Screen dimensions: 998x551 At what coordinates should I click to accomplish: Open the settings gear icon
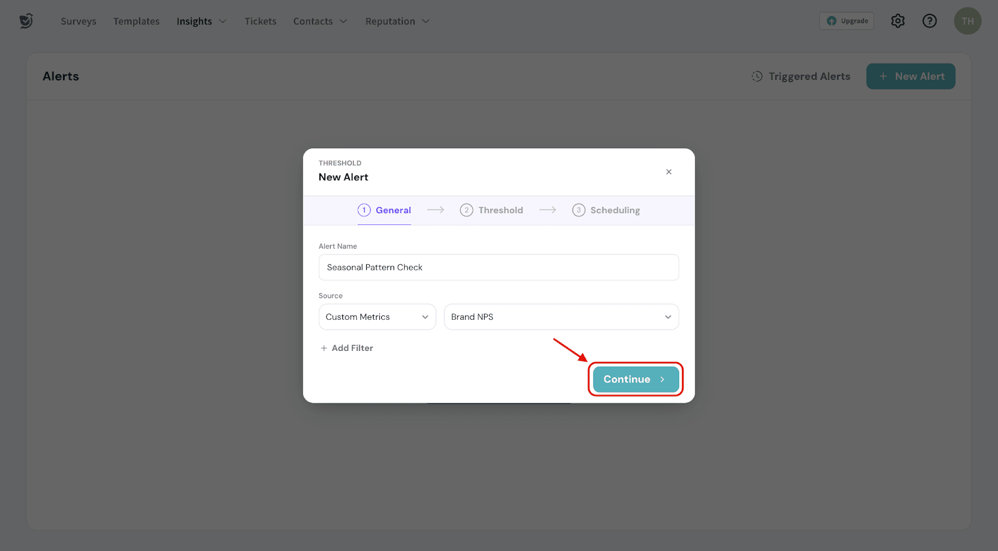[x=898, y=21]
